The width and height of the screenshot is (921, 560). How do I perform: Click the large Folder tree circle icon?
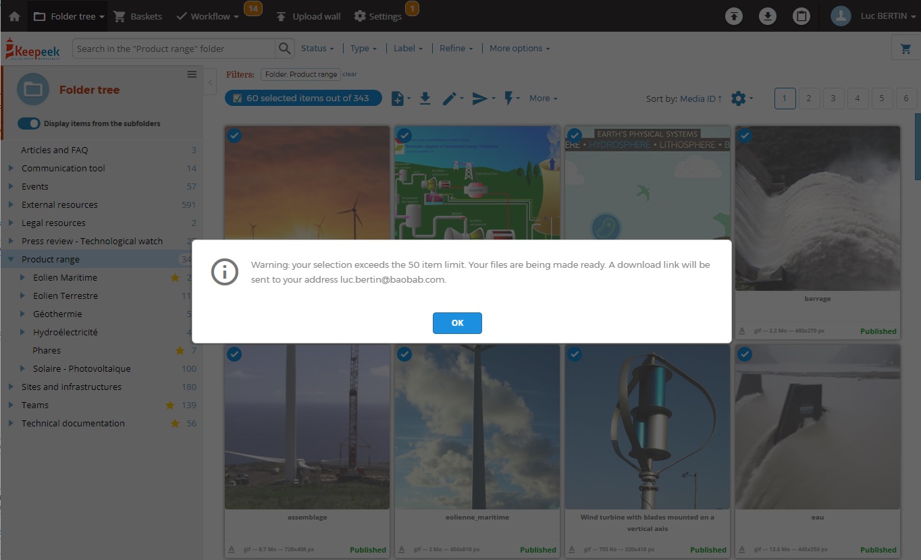[x=32, y=90]
